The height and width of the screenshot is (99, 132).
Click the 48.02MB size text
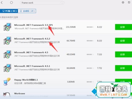[71, 54]
